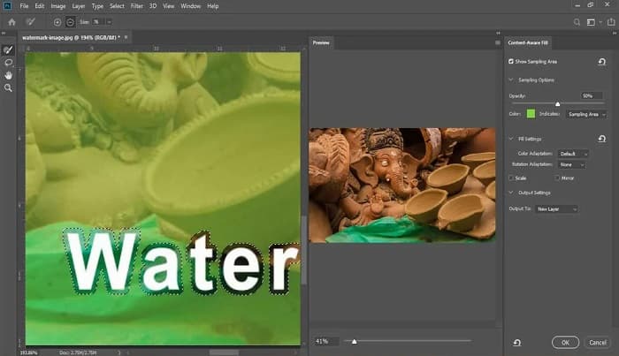Open the Filter menu
Screen dimensions: 619x356
click(x=136, y=6)
